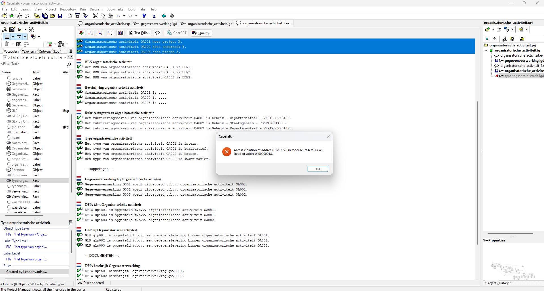Open the Text Edit editor
Screen dimensions: 544x291
139,33
